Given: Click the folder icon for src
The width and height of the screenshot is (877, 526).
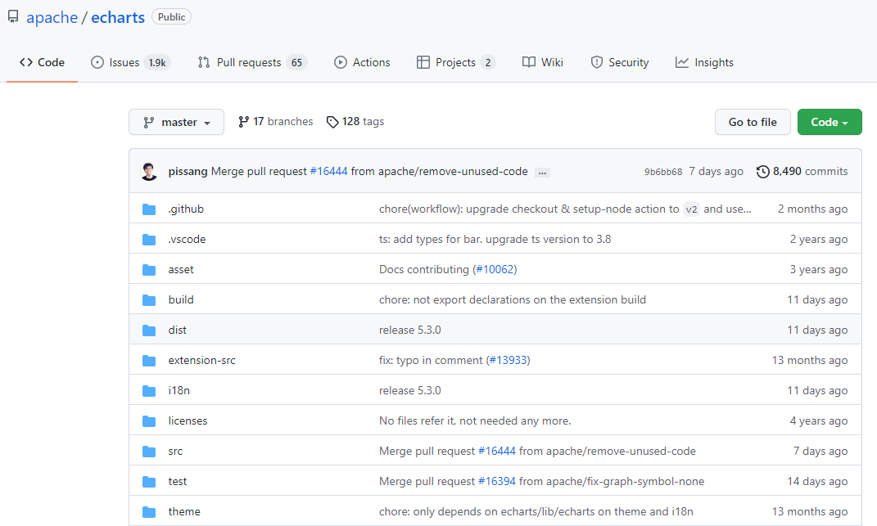Looking at the screenshot, I should (x=149, y=451).
